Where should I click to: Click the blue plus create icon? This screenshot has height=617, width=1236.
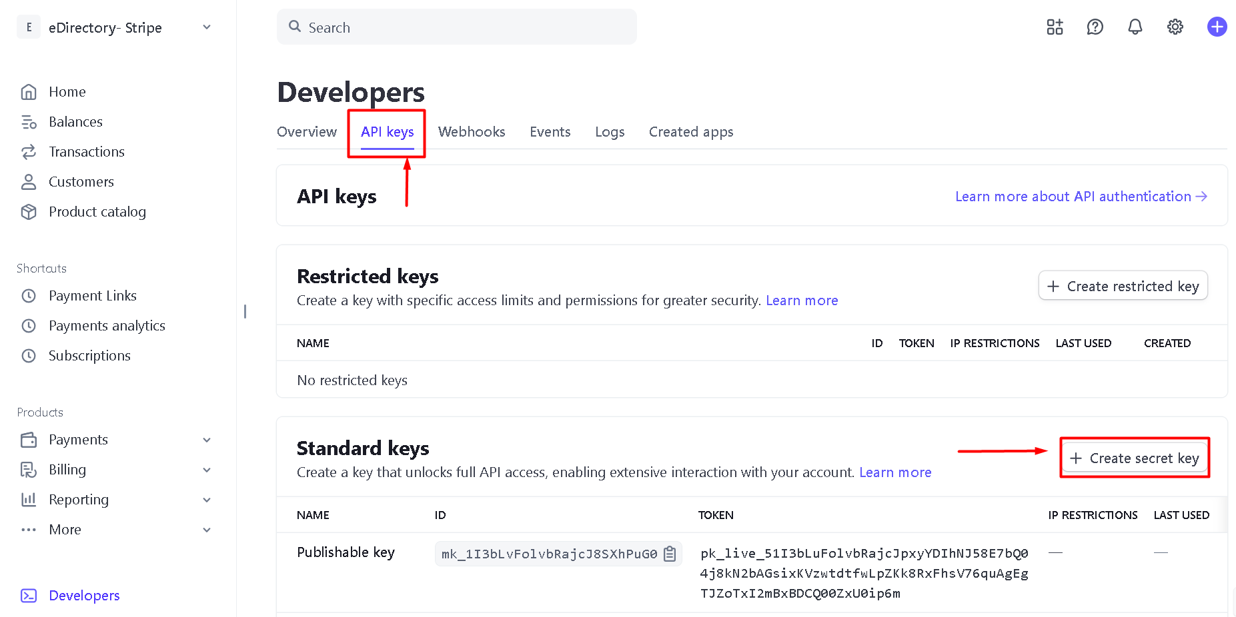[1217, 27]
